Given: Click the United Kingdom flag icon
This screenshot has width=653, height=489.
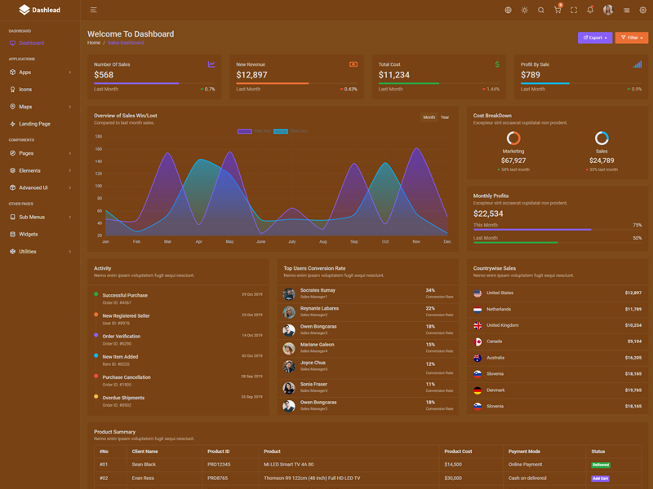Looking at the screenshot, I should click(x=478, y=325).
